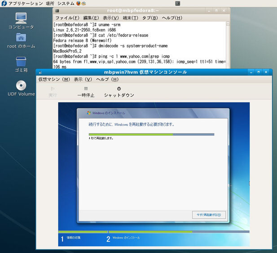Click the terminal scrollbar up arrow
Viewport: 277px width, 253px height.
click(x=228, y=23)
